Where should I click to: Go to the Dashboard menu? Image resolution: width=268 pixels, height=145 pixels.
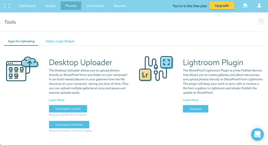pyautogui.click(x=27, y=6)
